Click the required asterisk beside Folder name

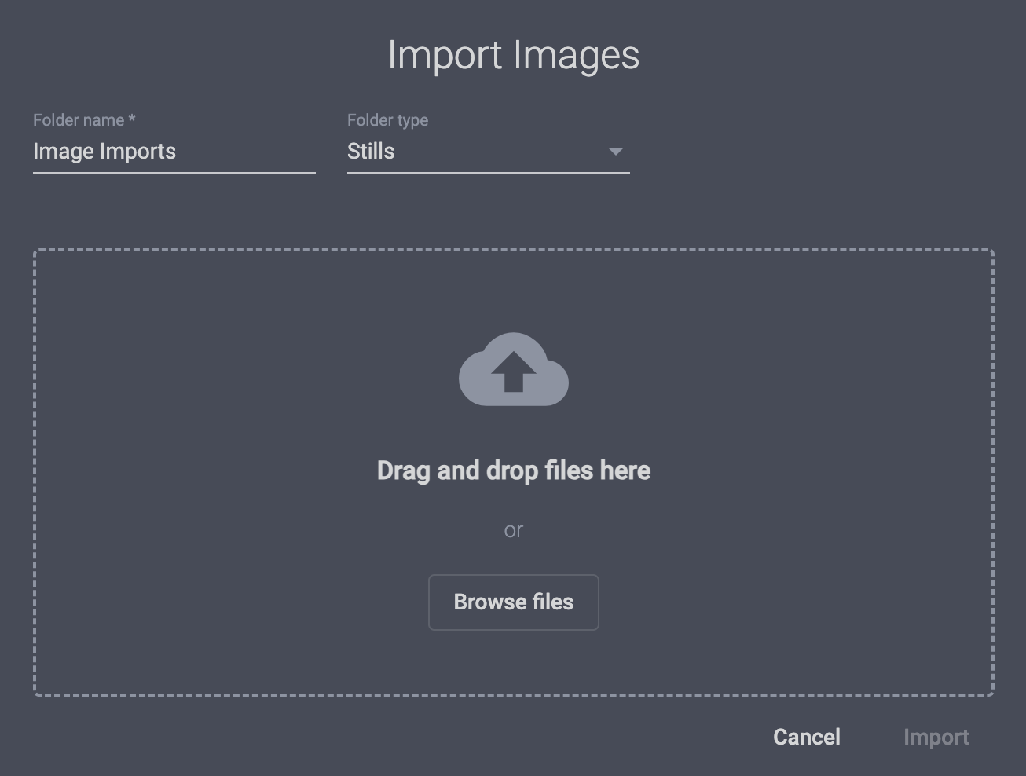pyautogui.click(x=132, y=119)
